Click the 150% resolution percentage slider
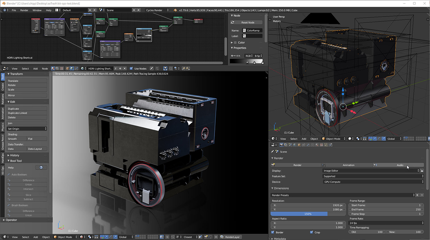 click(x=308, y=214)
